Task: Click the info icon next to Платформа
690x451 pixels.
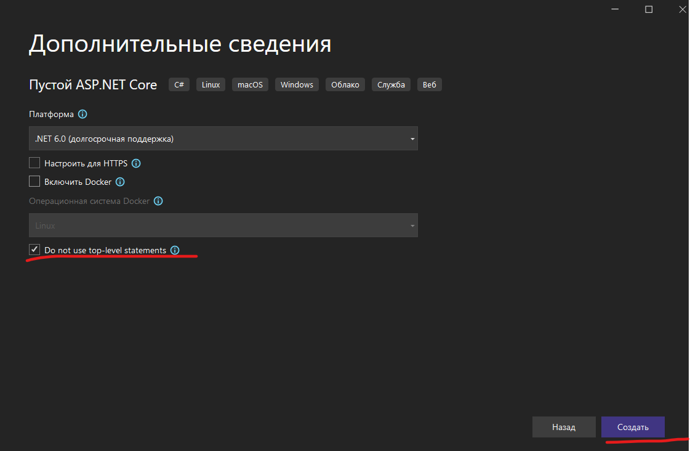Action: [x=82, y=114]
